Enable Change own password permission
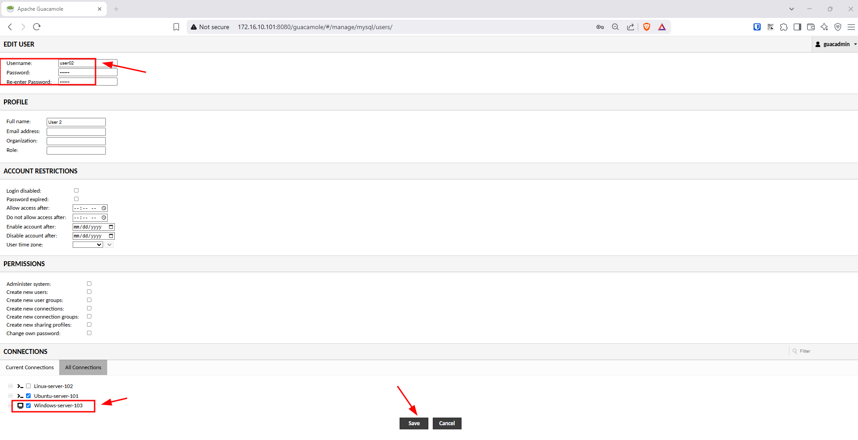 (89, 333)
